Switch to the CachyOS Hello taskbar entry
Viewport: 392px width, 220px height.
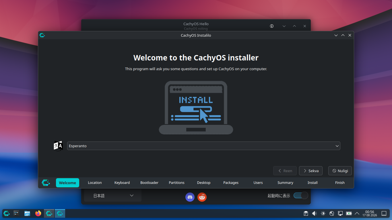[x=49, y=213]
